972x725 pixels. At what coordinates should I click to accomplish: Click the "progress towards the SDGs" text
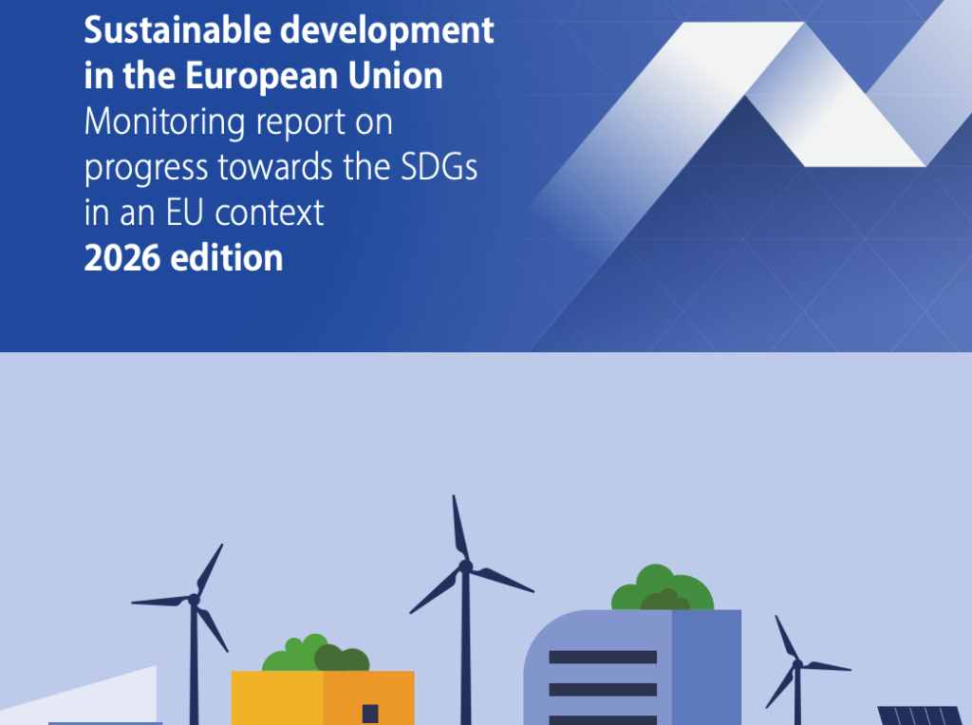coord(281,167)
